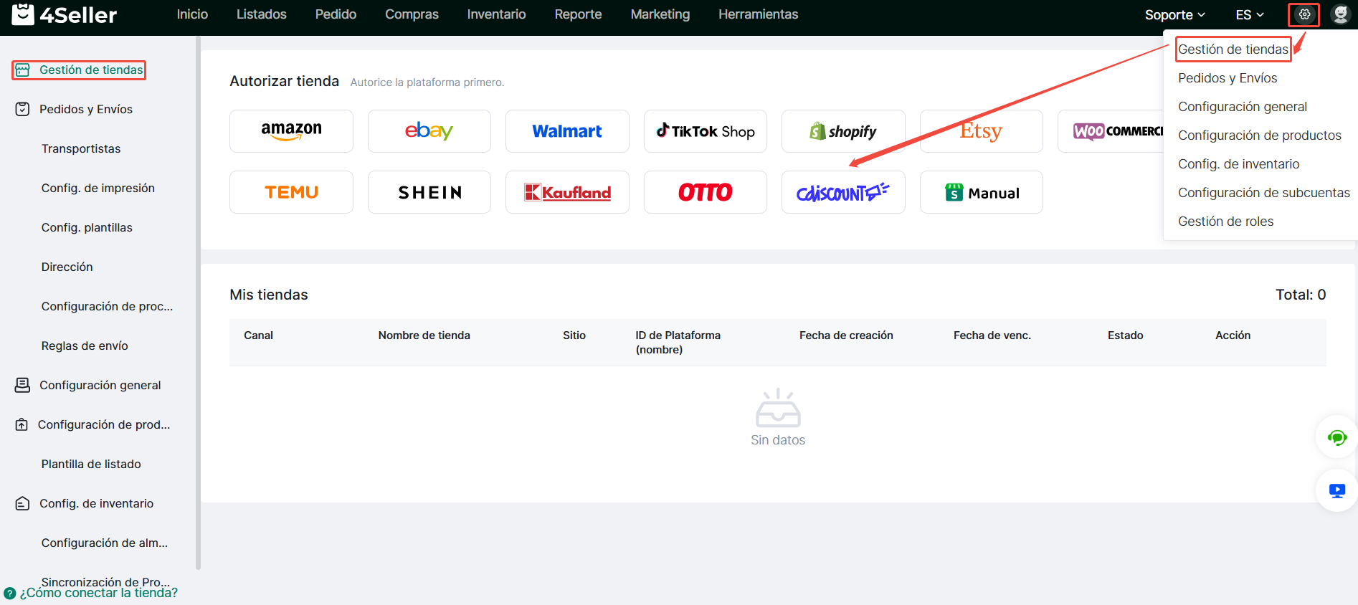The image size is (1358, 605).
Task: Open the Listados menu
Action: click(262, 14)
